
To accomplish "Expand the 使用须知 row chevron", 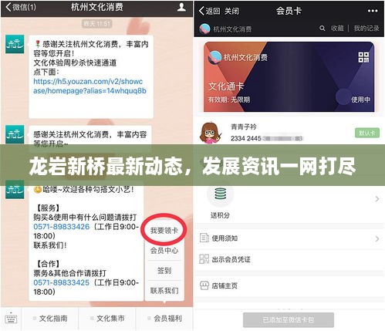I will click(x=377, y=238).
